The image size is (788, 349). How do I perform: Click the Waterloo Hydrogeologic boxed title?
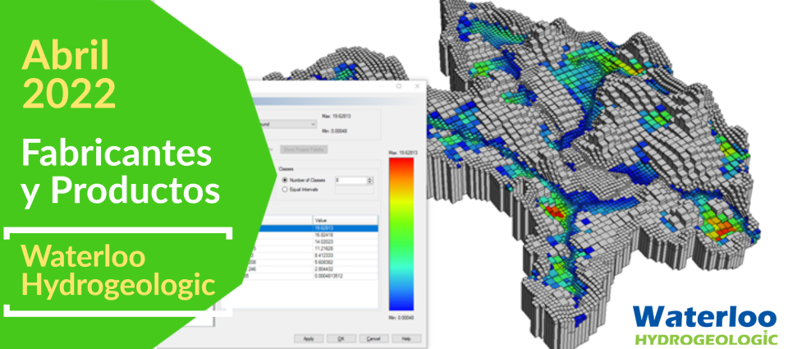coord(118,272)
